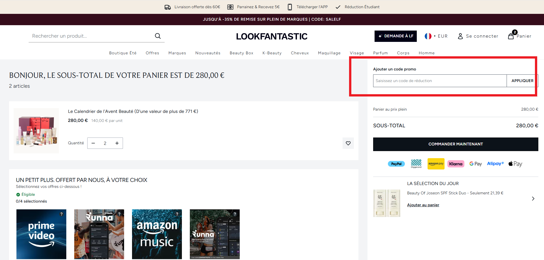Open the Homme menu

[427, 53]
